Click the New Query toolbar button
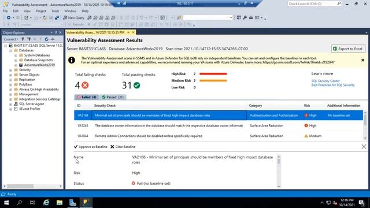The width and height of the screenshot is (370, 208). [73, 18]
